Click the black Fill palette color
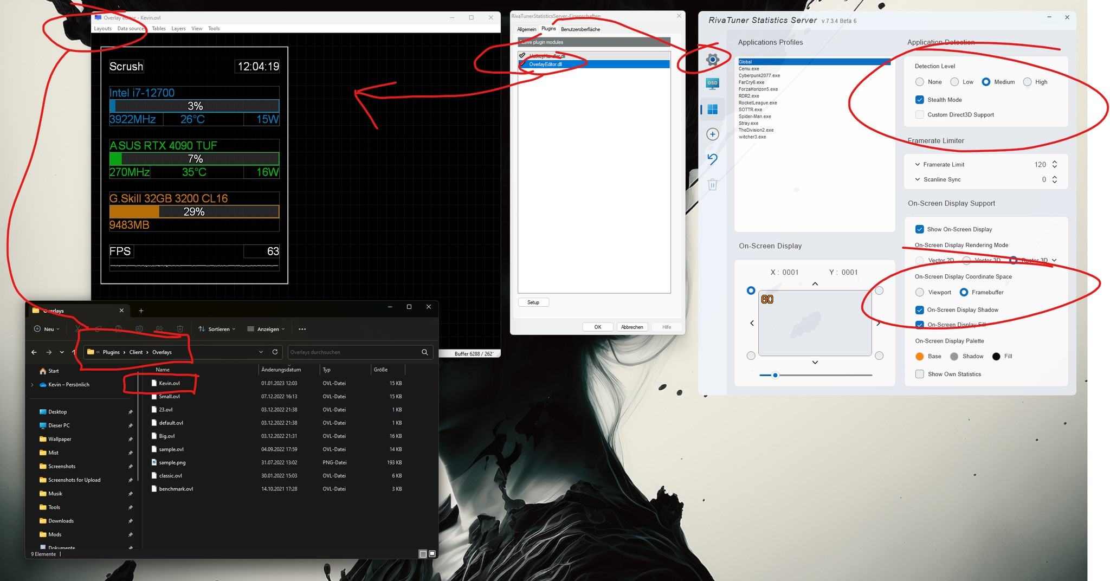The height and width of the screenshot is (581, 1110). pos(996,356)
